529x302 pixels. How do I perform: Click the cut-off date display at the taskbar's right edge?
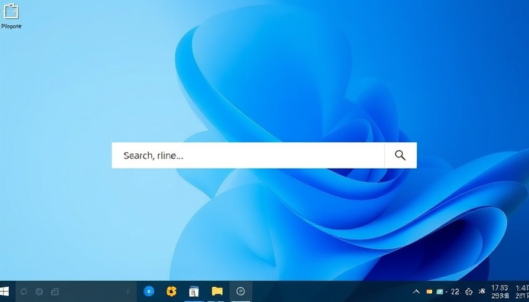point(522,291)
